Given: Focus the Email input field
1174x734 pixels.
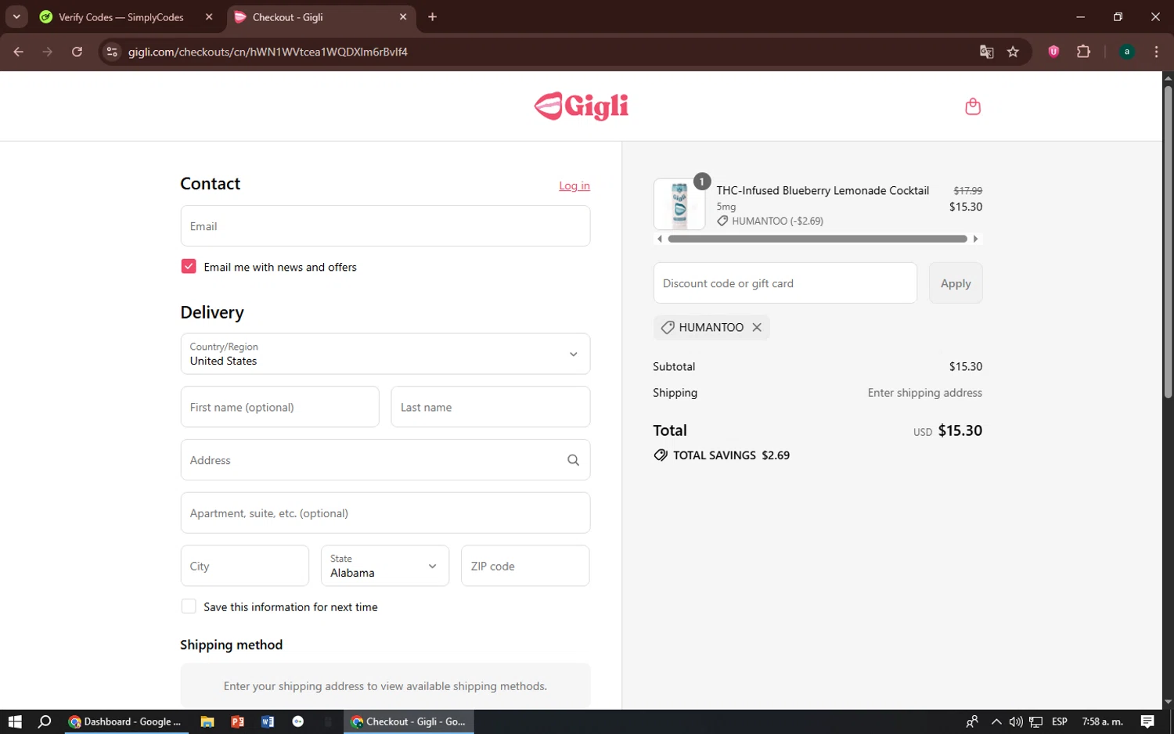Looking at the screenshot, I should pyautogui.click(x=385, y=226).
